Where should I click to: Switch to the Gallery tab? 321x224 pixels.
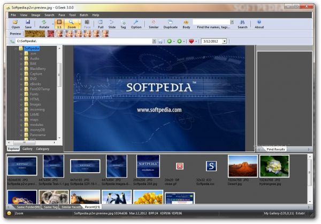pos(27,149)
